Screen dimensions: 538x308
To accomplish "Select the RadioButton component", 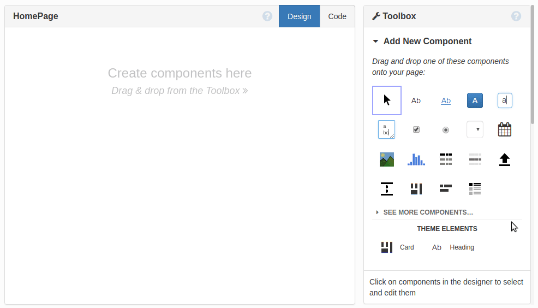I will 446,130.
